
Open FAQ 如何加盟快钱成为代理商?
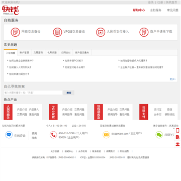click(134, 61)
